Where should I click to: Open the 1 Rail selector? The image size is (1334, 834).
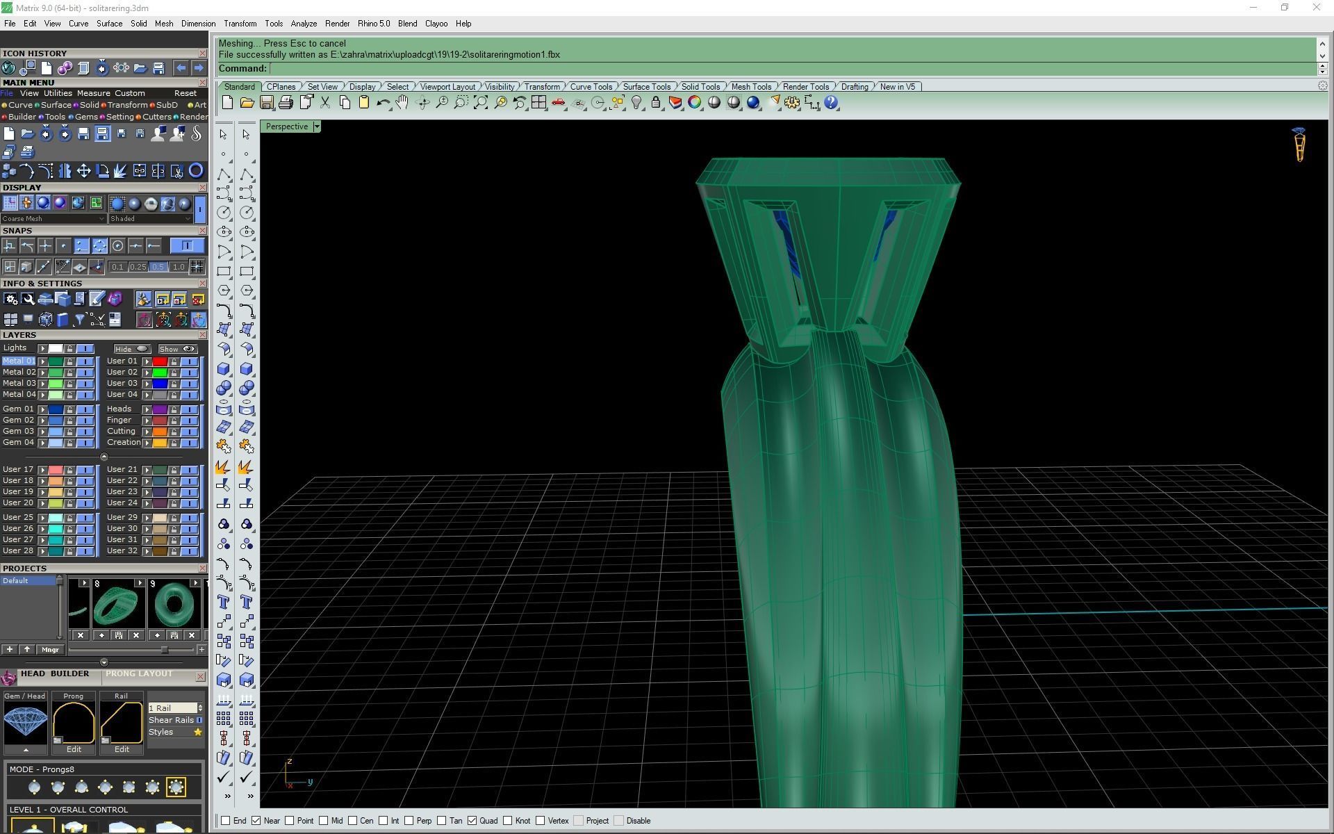175,708
